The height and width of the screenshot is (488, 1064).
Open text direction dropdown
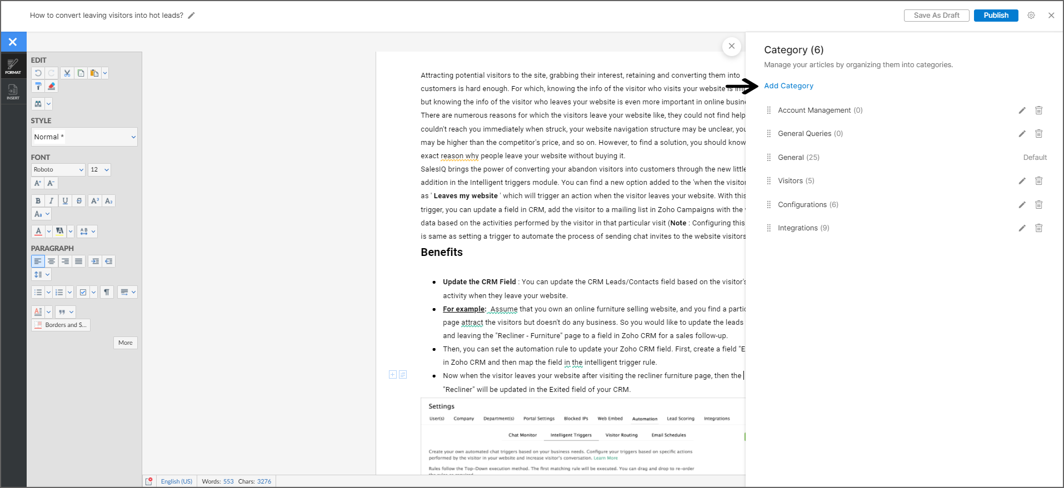coord(127,293)
